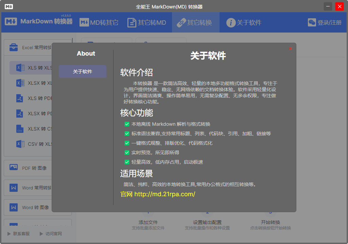Minimize the application window
This screenshot has height=244, width=348.
point(328,6)
